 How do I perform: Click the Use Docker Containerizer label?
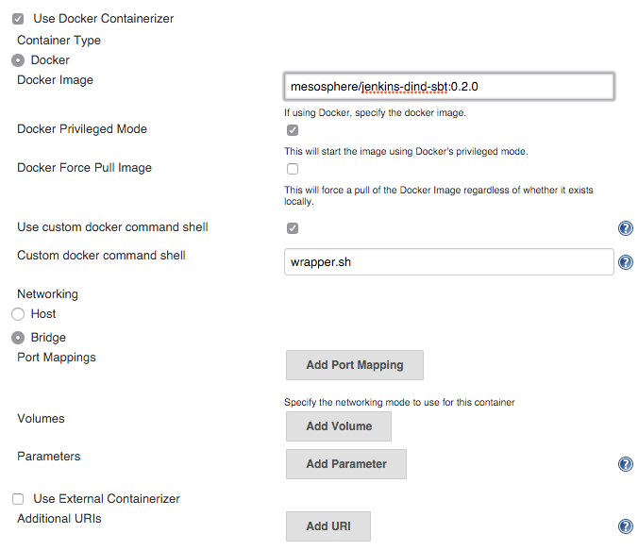(x=104, y=18)
